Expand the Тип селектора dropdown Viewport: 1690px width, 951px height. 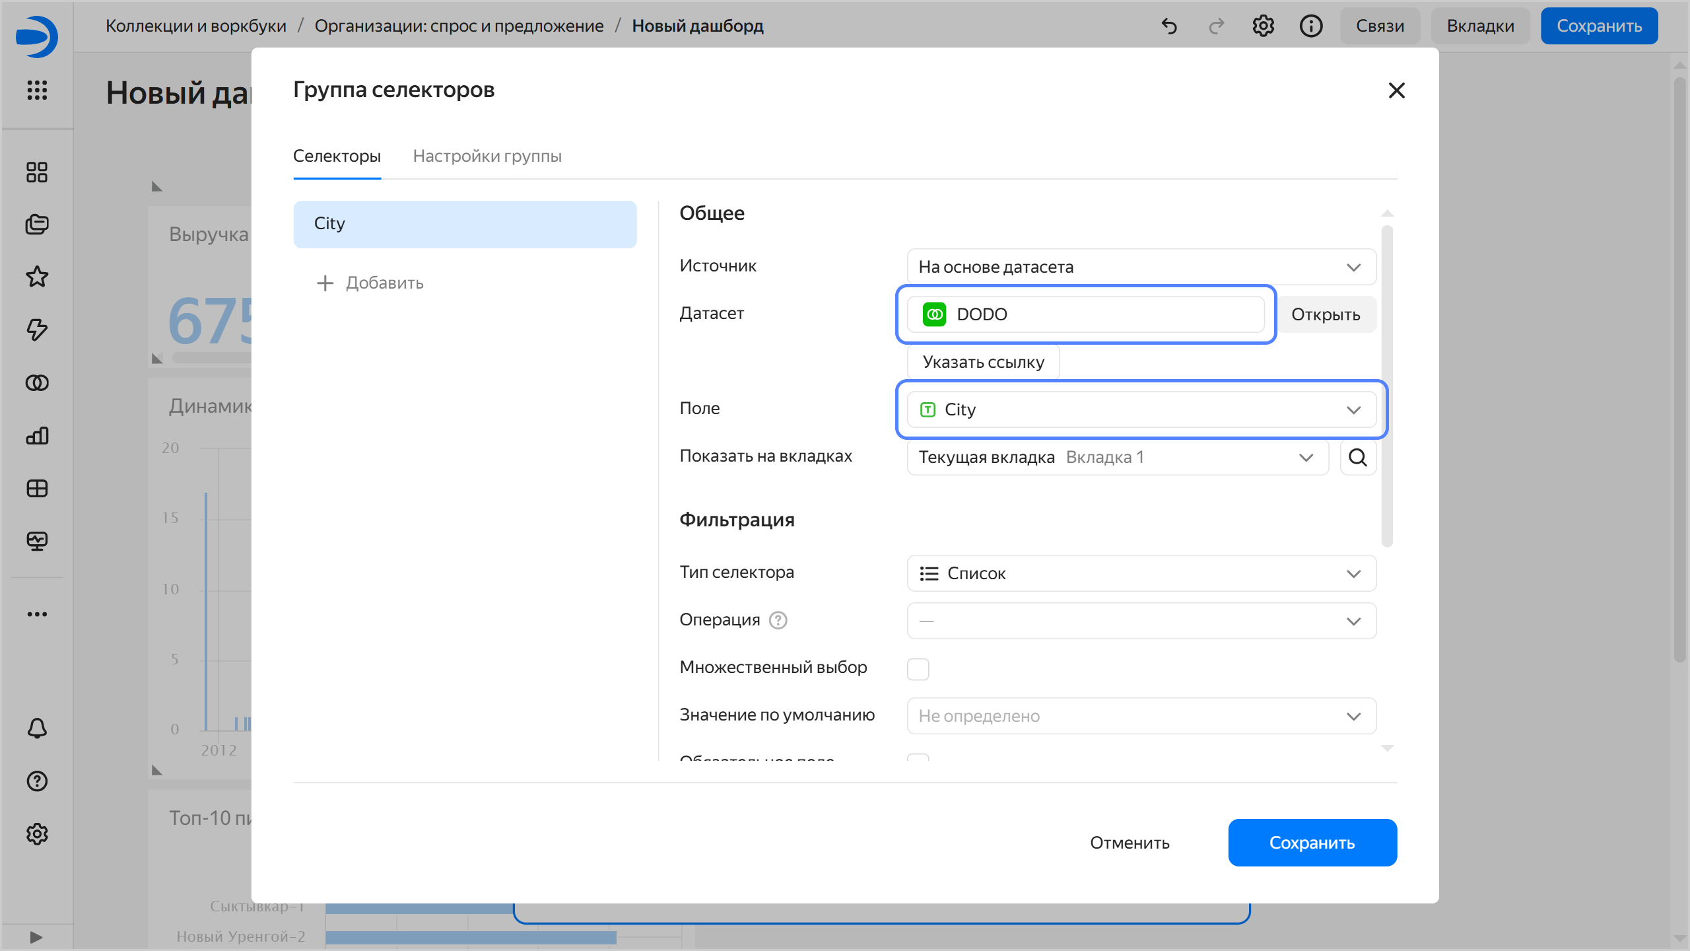coord(1141,573)
